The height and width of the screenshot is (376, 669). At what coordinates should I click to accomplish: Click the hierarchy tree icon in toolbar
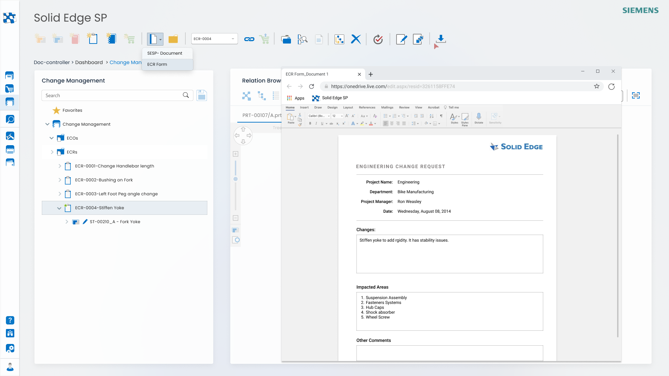(x=339, y=39)
